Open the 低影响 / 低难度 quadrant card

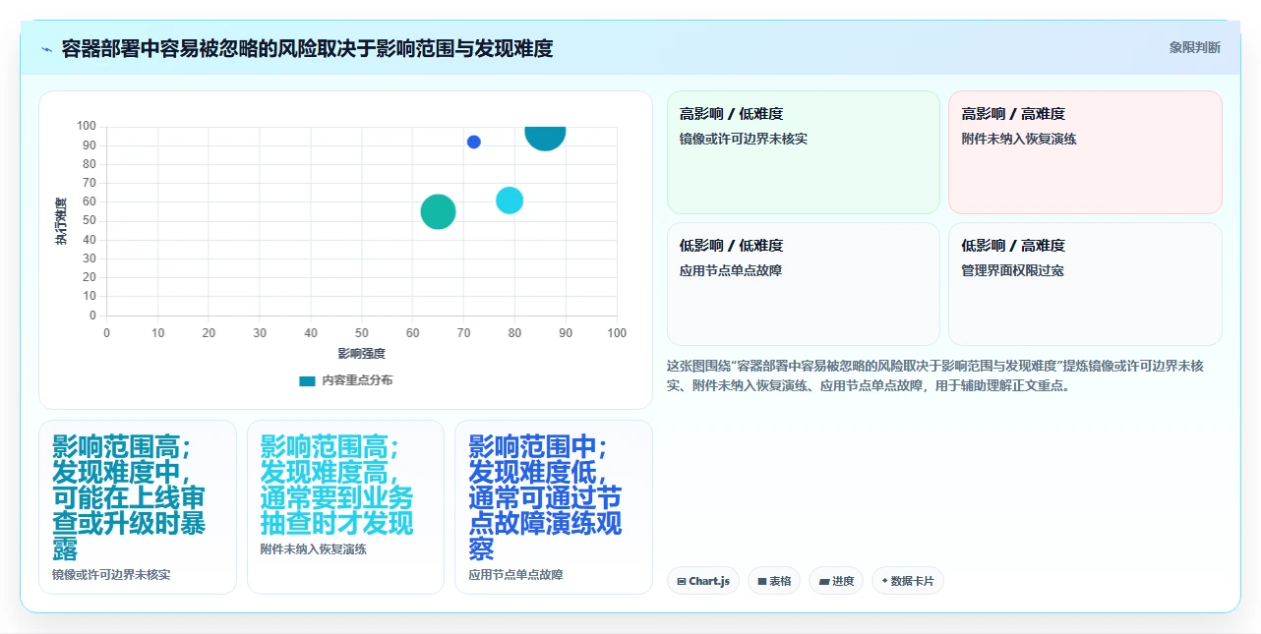(x=804, y=284)
